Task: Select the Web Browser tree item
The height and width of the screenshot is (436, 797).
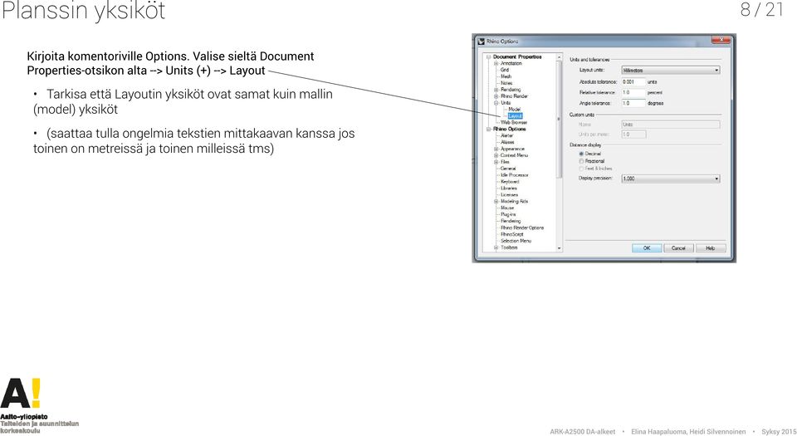Action: point(514,122)
